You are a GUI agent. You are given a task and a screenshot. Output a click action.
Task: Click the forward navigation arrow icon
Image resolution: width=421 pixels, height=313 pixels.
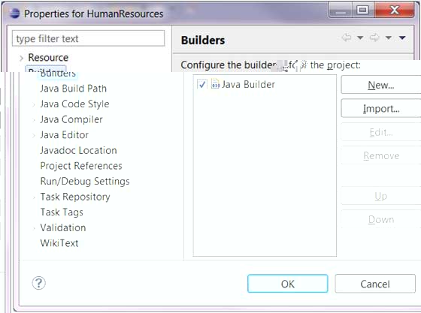click(x=374, y=38)
